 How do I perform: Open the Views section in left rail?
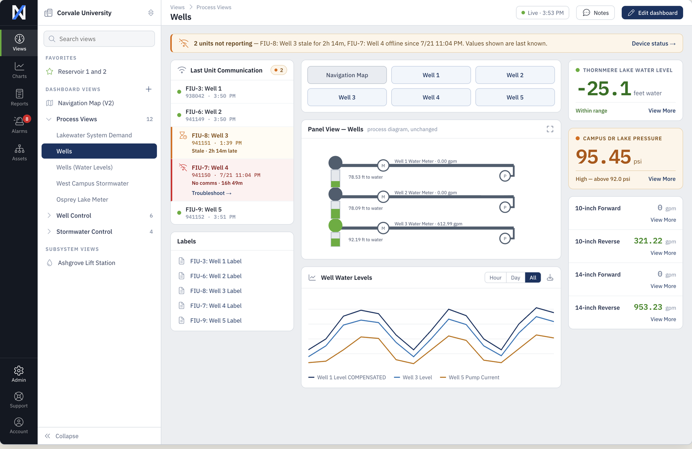click(x=19, y=43)
